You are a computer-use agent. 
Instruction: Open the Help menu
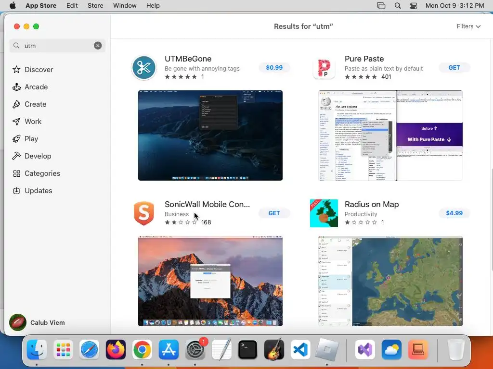click(153, 6)
